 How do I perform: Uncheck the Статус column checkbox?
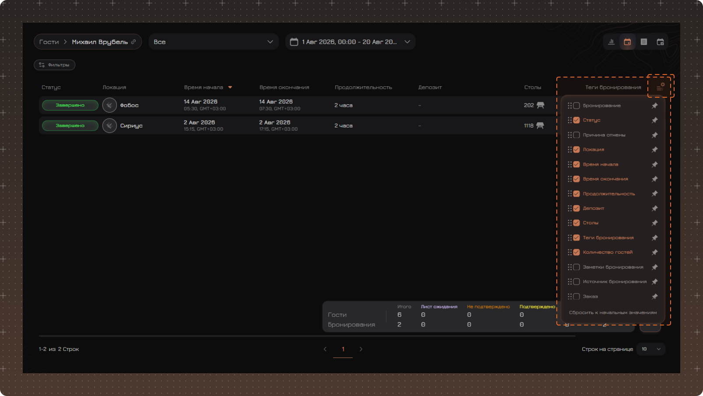click(x=576, y=120)
